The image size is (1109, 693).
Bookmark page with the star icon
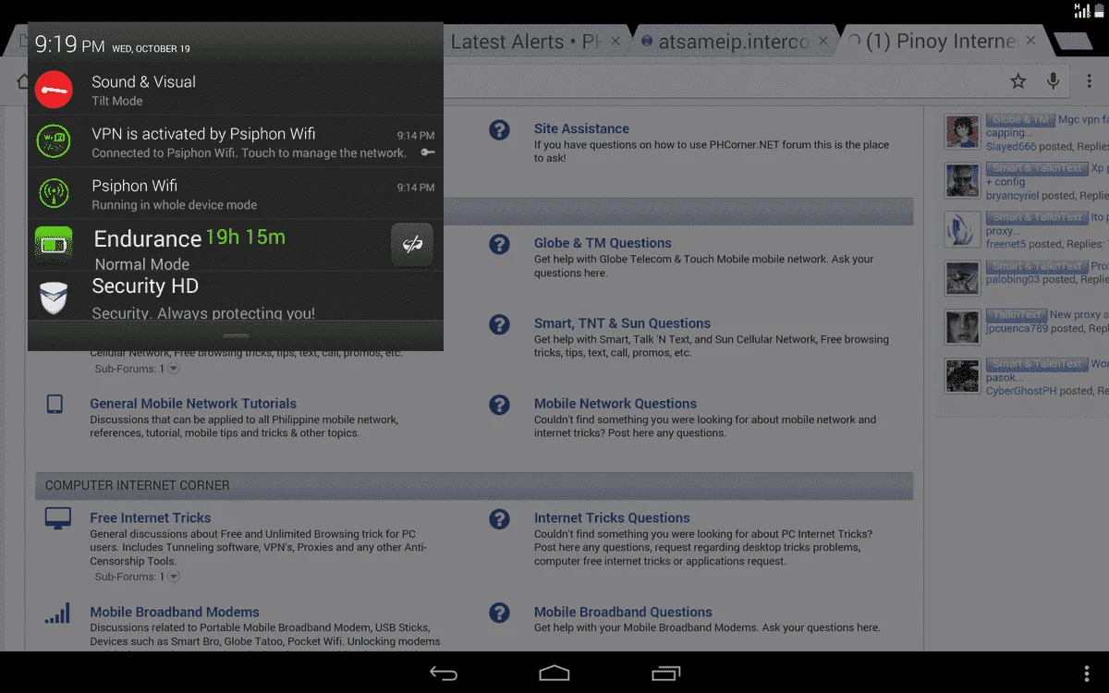[x=1018, y=81]
